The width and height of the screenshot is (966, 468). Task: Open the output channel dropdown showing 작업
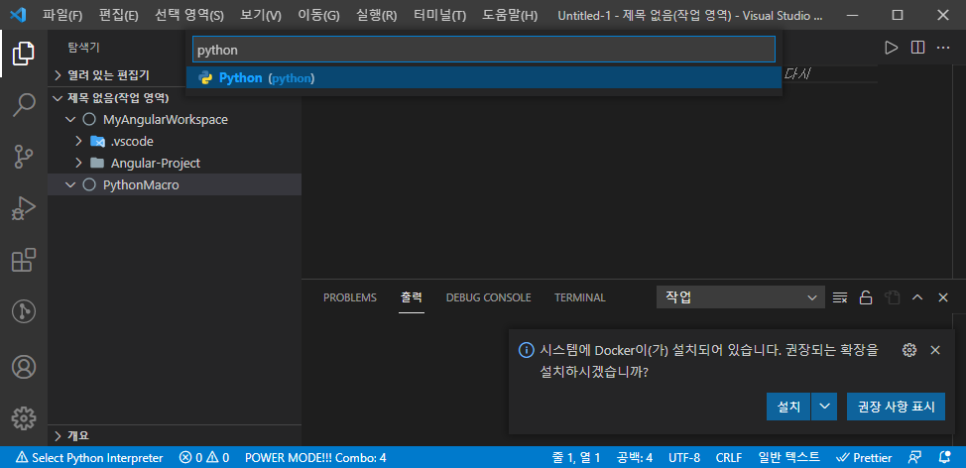pyautogui.click(x=741, y=298)
